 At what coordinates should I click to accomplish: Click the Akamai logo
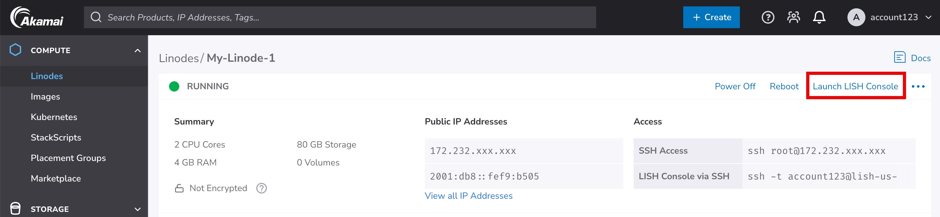click(37, 18)
